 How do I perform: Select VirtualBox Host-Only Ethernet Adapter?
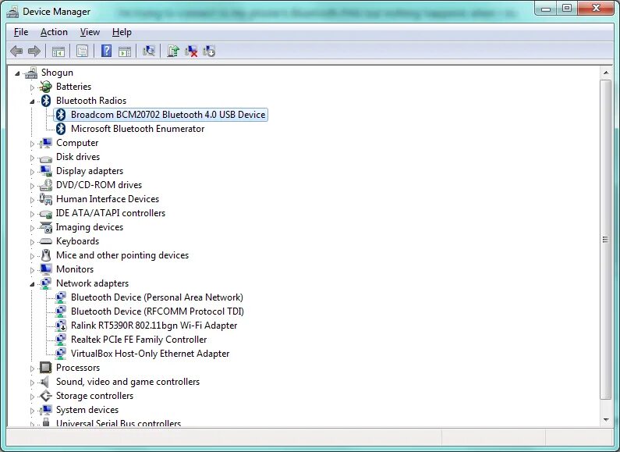(x=150, y=354)
